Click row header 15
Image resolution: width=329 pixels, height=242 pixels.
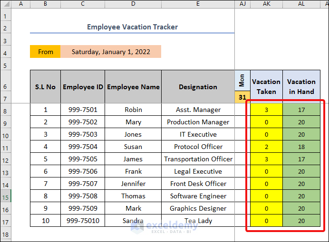5,196
